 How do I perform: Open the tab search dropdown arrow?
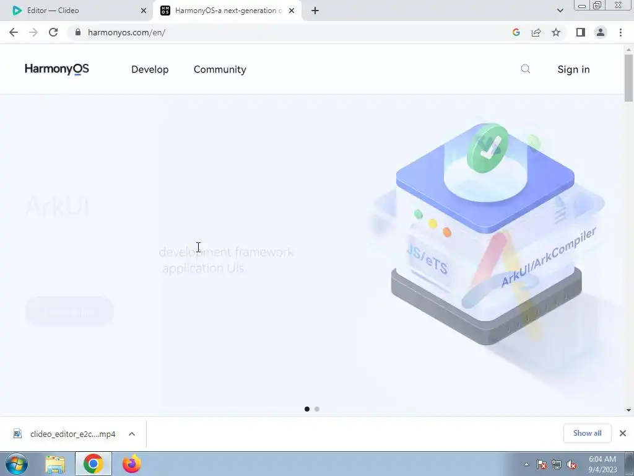tap(560, 11)
